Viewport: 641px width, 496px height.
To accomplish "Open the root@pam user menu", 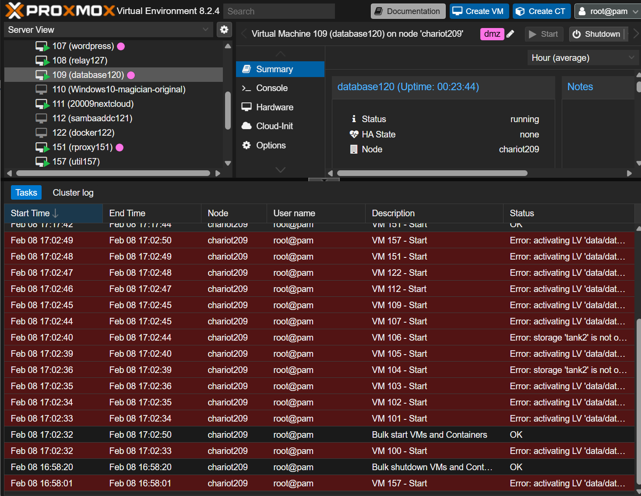I will click(608, 11).
